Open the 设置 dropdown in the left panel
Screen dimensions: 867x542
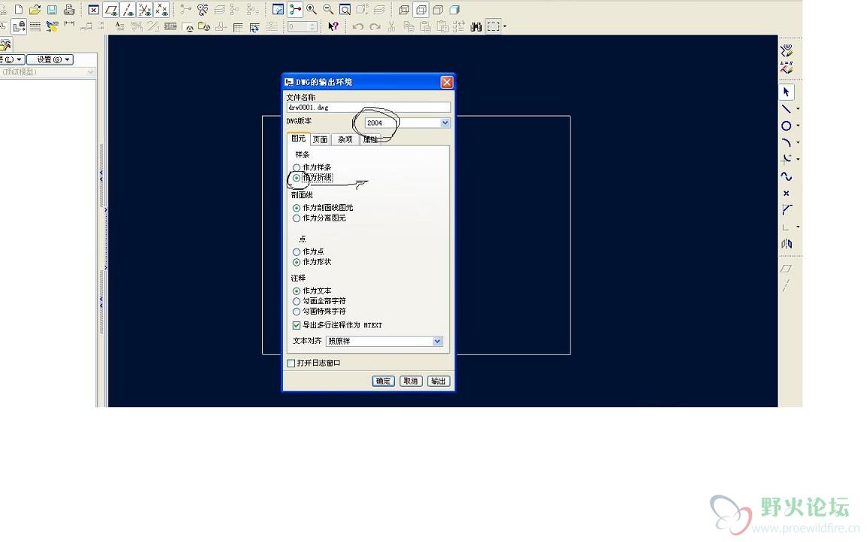(x=50, y=59)
